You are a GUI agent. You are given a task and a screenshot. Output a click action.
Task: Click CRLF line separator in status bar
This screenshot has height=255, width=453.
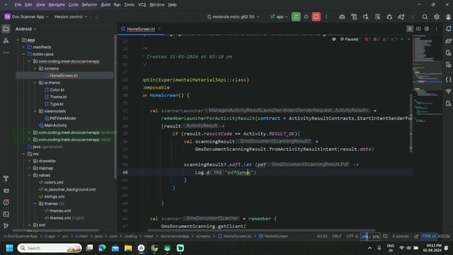tap(337, 236)
